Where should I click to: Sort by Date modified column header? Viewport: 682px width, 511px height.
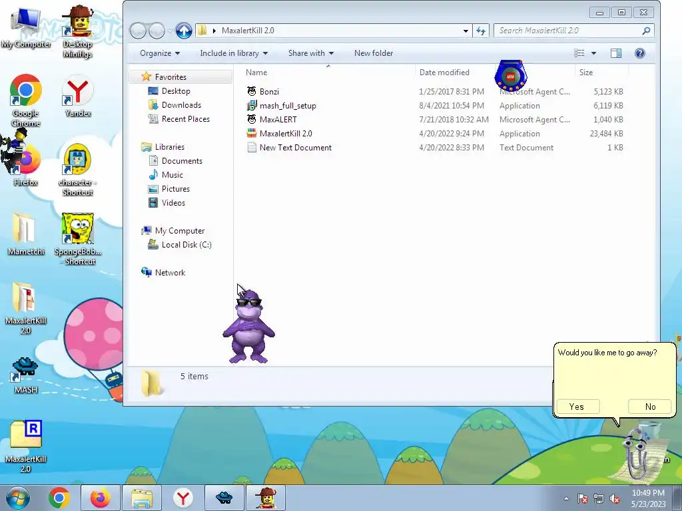pos(444,73)
